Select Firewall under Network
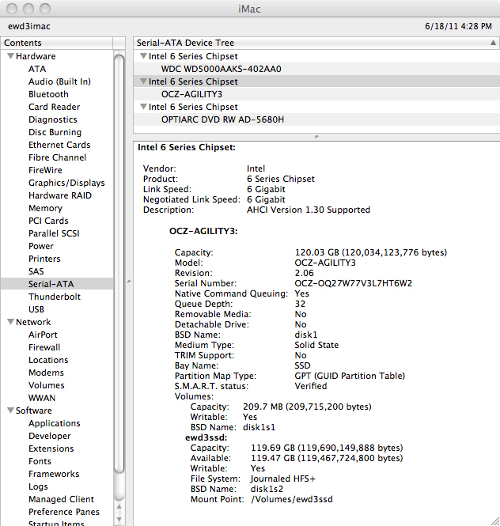 44,347
